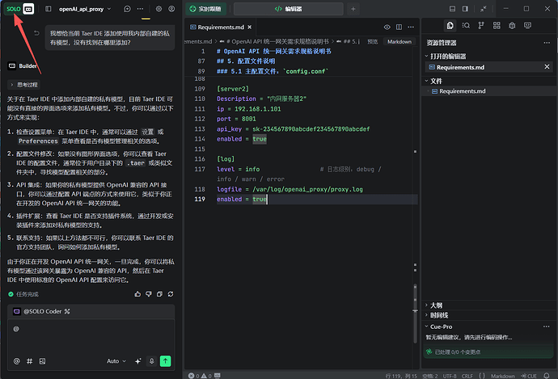This screenshot has width=558, height=379.
Task: Open the Search view
Action: [x=466, y=25]
